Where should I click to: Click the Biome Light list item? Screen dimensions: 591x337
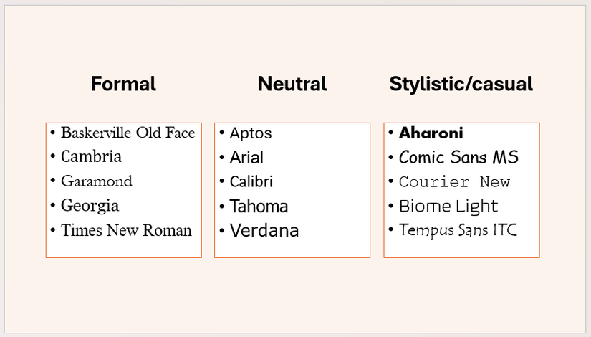[448, 207]
